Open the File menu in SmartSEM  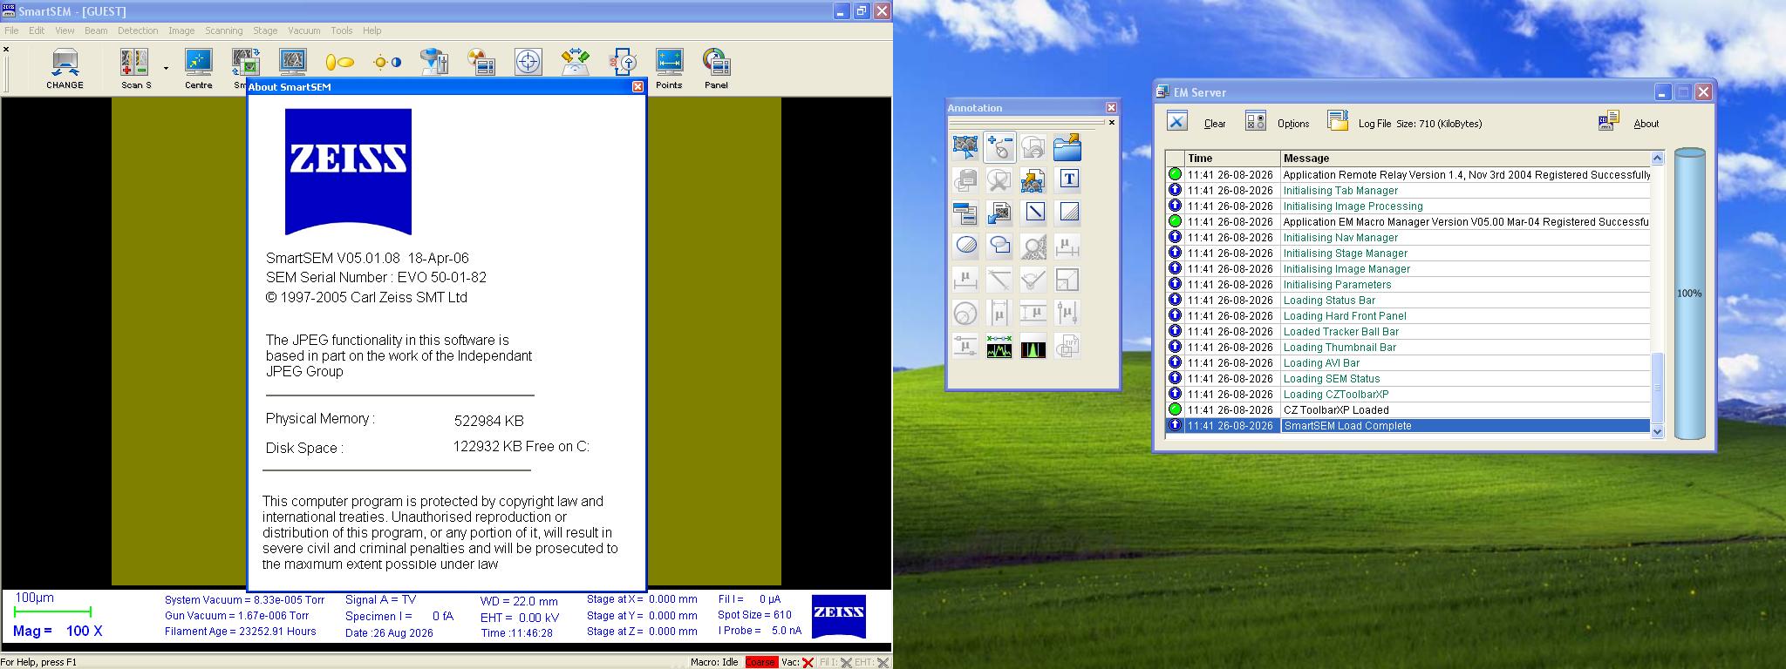[11, 30]
